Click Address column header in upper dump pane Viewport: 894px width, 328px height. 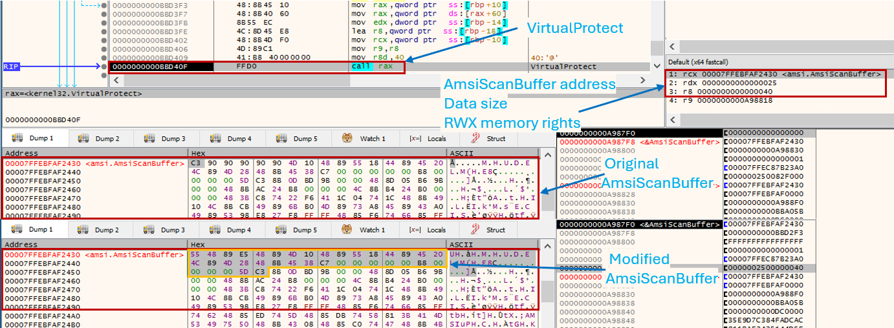coord(95,154)
